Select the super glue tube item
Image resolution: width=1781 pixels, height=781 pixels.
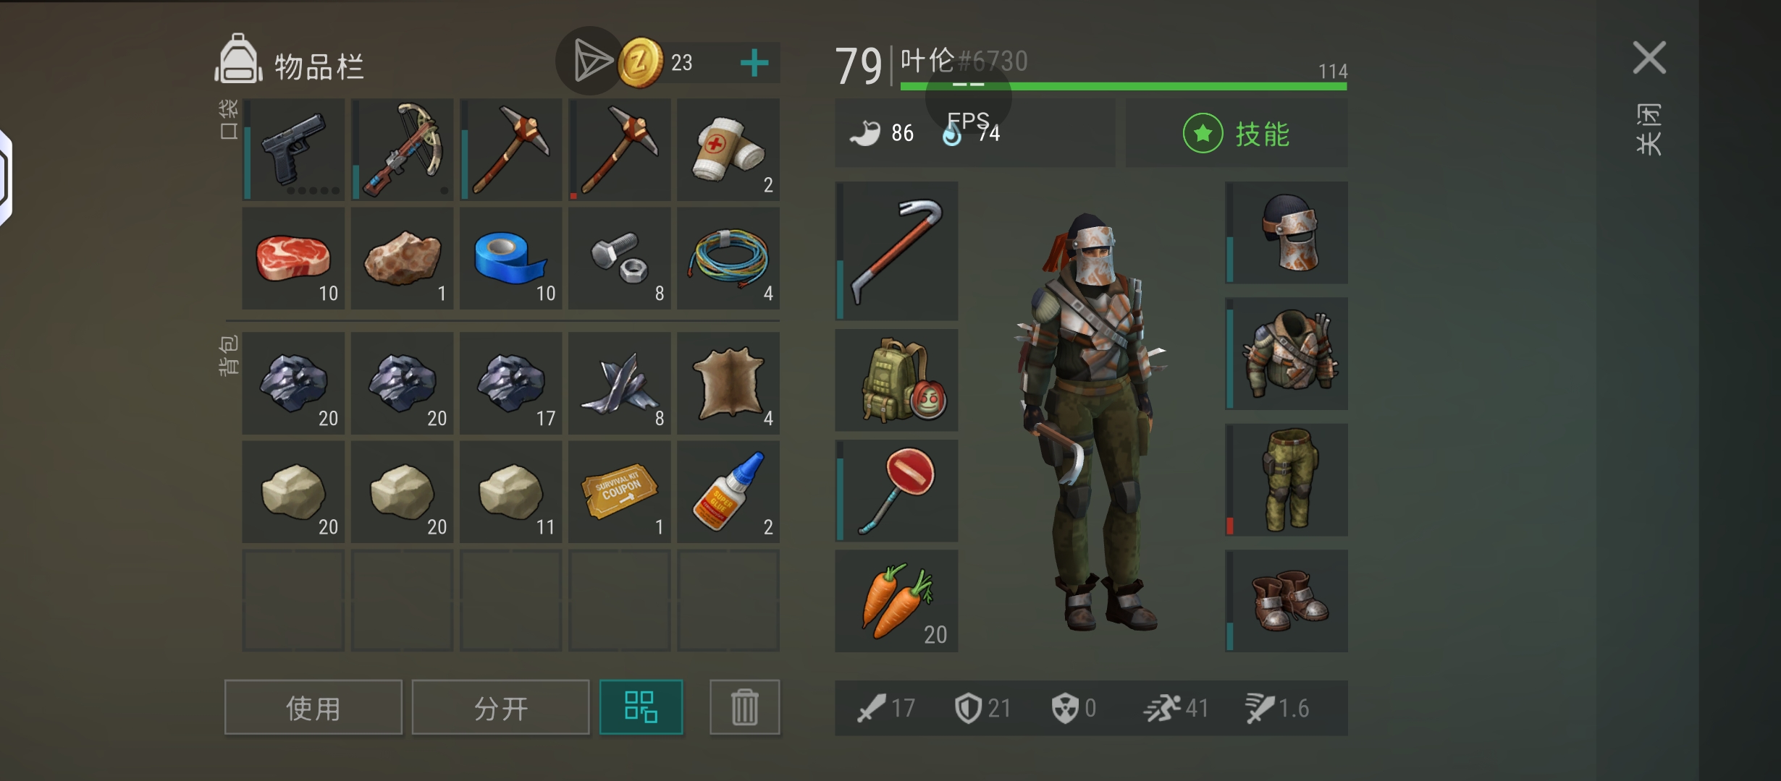(728, 492)
